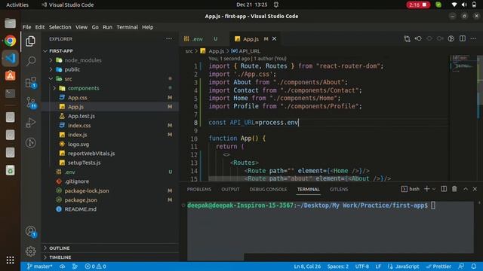
Task: Open the Run and Debug view
Action: (x=30, y=123)
